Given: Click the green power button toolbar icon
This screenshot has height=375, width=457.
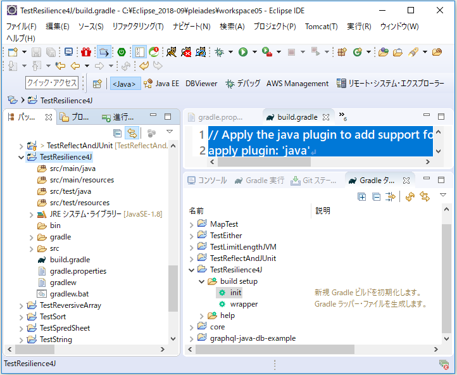Looking at the screenshot, I should coord(122,52).
